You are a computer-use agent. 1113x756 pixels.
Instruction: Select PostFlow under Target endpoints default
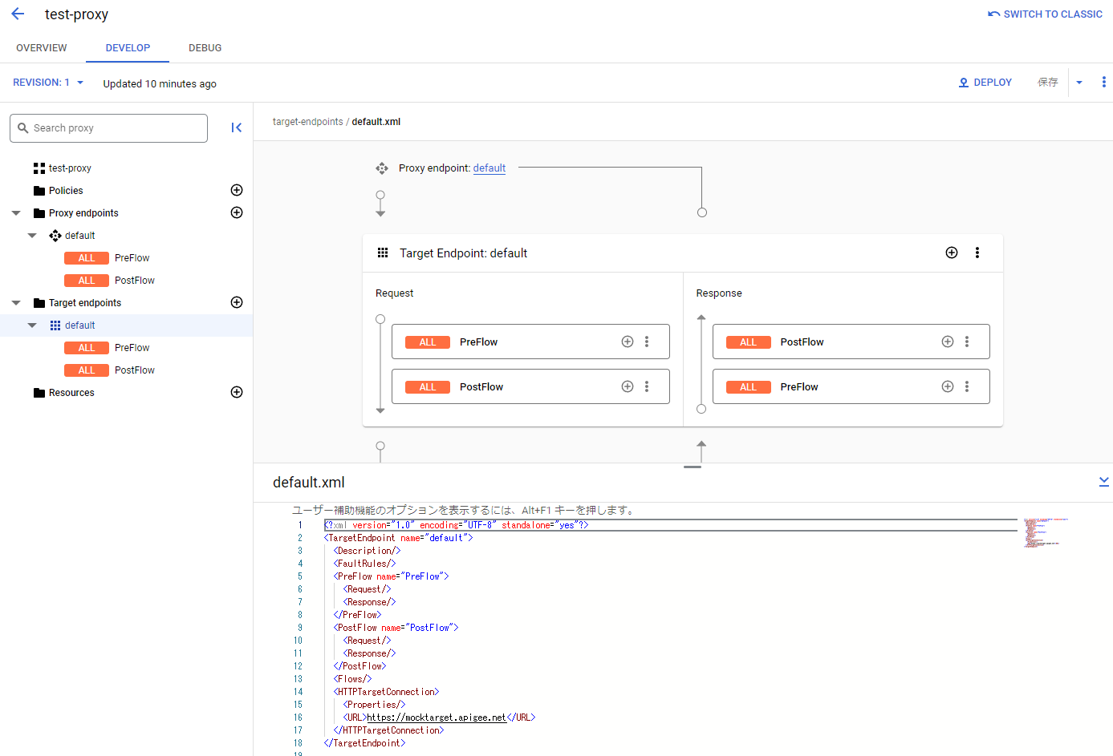coord(134,370)
